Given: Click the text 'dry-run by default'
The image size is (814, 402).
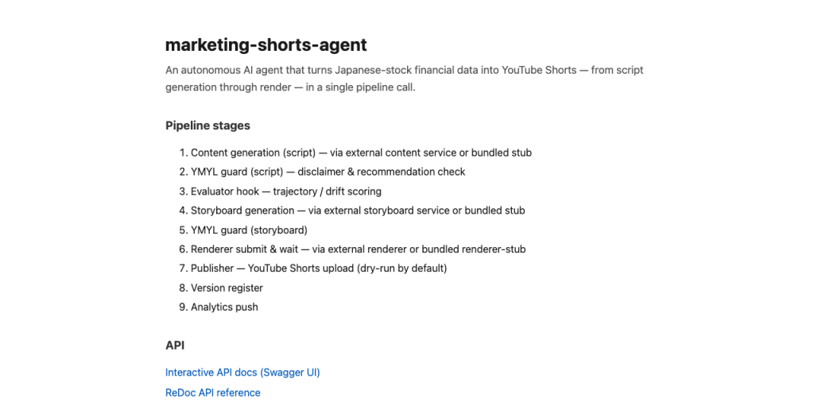Looking at the screenshot, I should click(401, 269).
